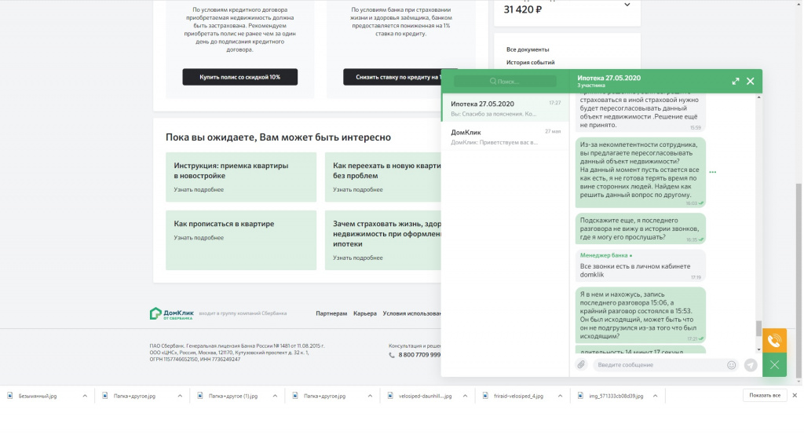Click the green X chat widget button
Viewport: 804px width, 435px height.
point(774,364)
